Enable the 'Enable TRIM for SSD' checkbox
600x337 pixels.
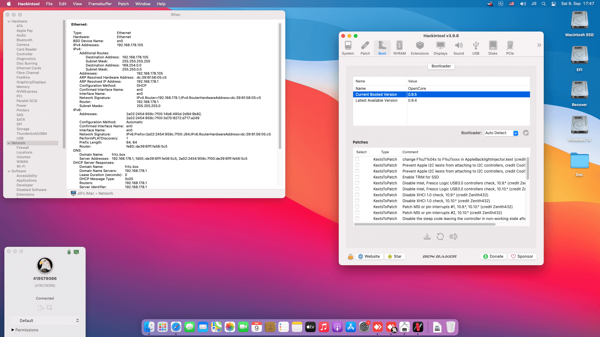[357, 177]
